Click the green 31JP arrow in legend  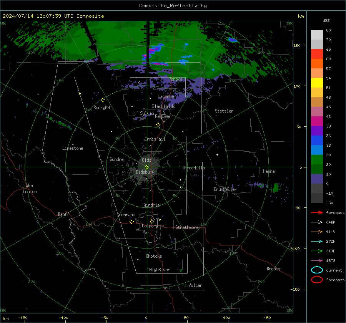point(317,251)
